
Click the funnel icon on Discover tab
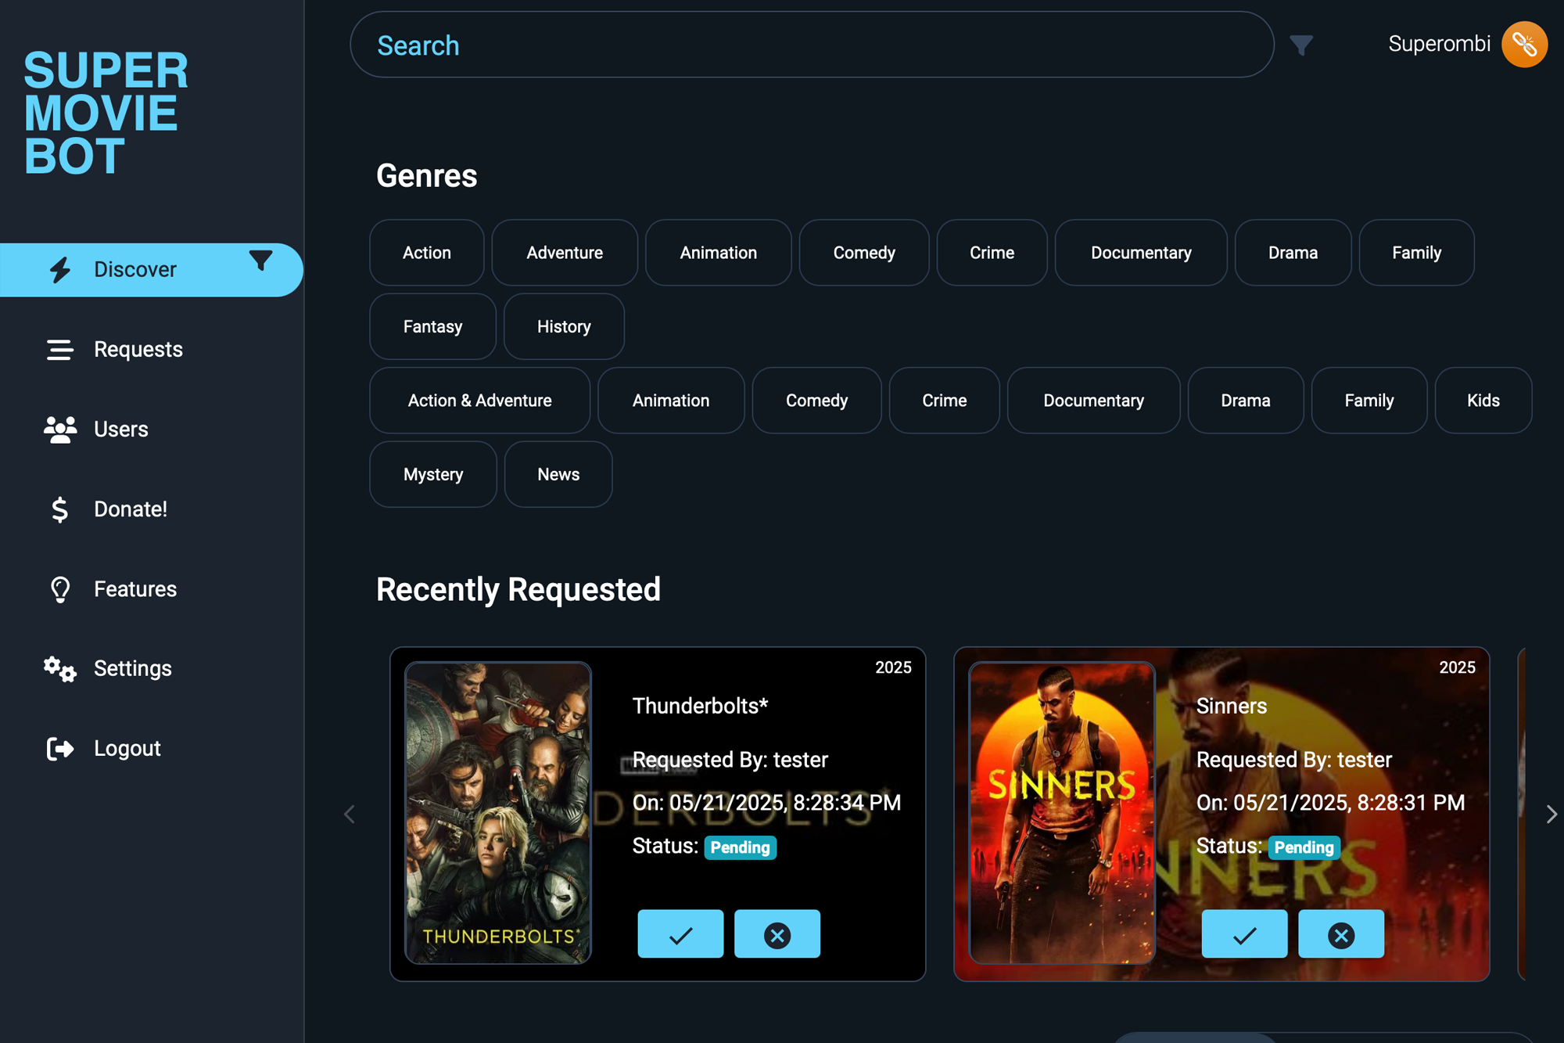[260, 260]
